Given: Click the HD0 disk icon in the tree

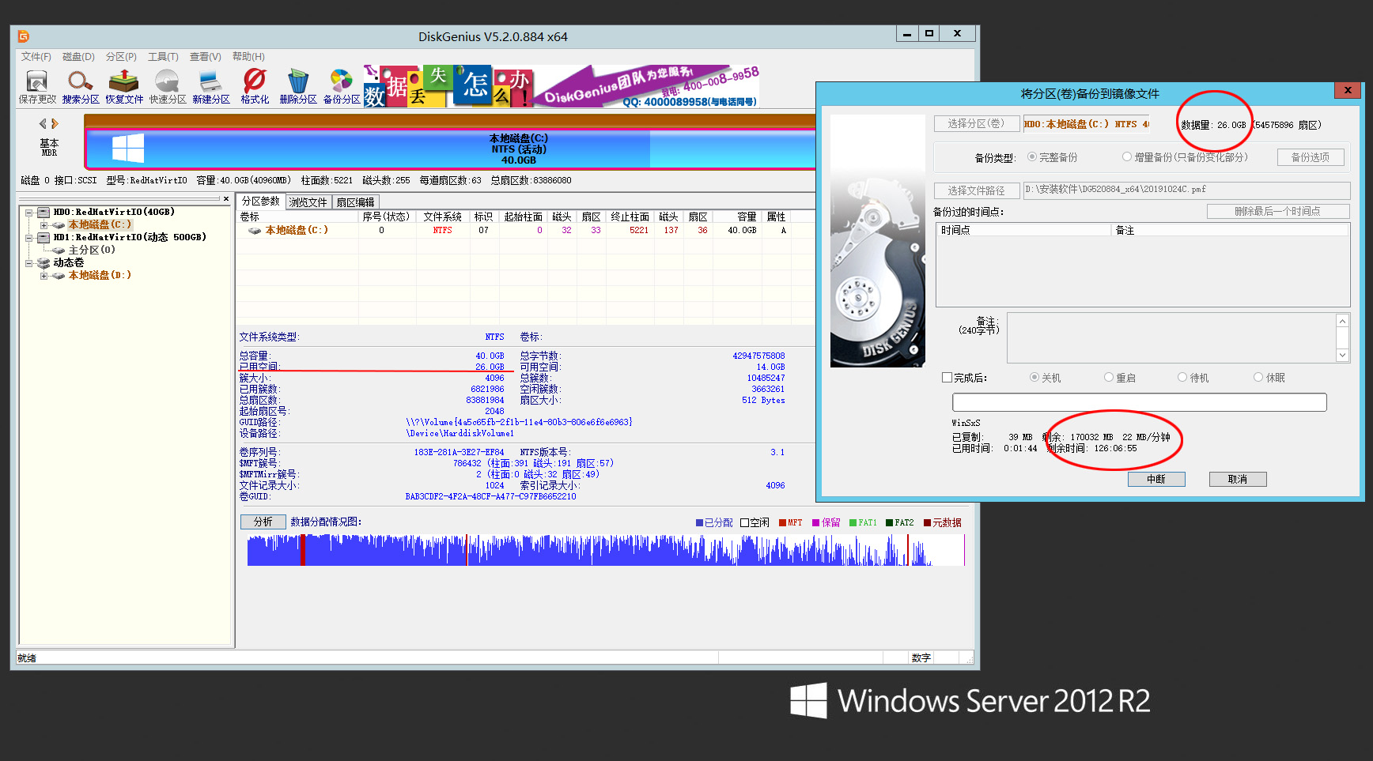Looking at the screenshot, I should 43,213.
